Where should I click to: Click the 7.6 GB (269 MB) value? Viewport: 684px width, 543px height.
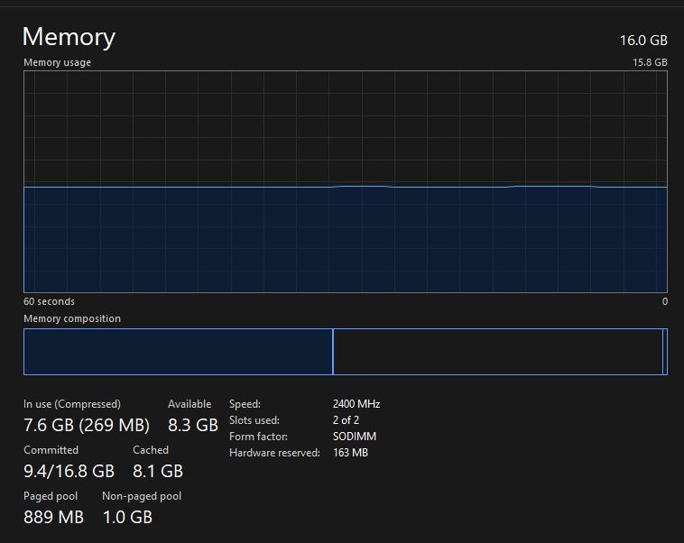87,425
